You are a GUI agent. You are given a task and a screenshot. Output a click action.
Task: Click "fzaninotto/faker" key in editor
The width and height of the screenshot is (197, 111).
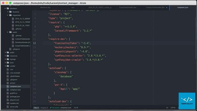coord(66,43)
